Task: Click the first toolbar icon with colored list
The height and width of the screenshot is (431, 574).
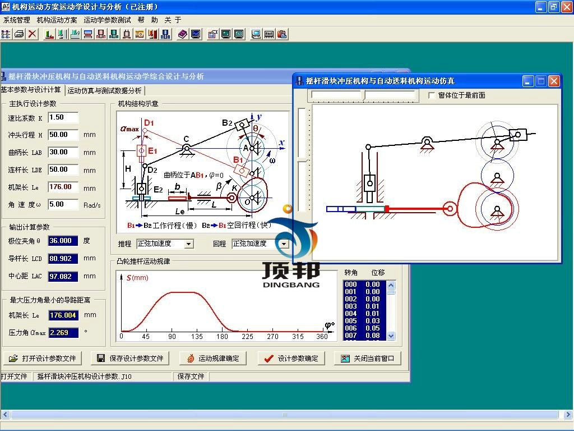Action: pyautogui.click(x=6, y=34)
